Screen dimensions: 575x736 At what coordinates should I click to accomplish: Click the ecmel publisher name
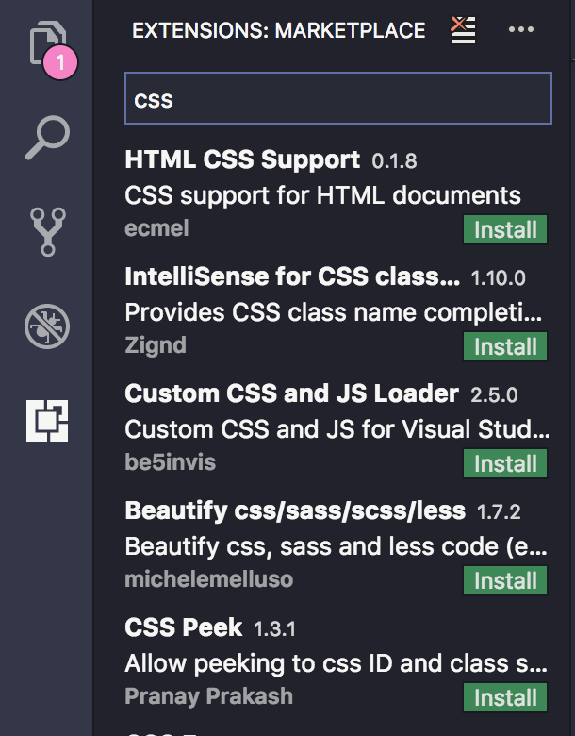point(156,228)
